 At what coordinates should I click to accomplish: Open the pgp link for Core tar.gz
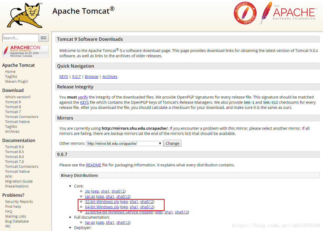pyautogui.click(x=100, y=197)
